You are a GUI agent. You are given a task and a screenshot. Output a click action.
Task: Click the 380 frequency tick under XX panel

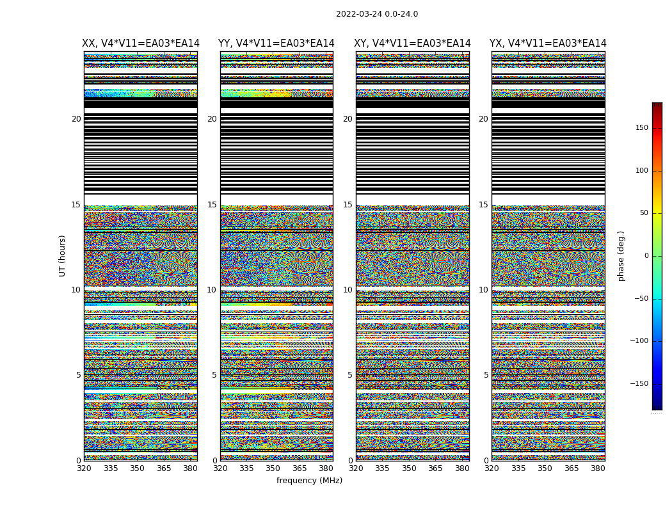click(190, 468)
